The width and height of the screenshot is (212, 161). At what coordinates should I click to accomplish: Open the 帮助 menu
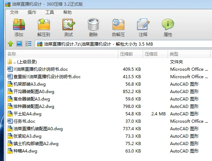click(67, 12)
